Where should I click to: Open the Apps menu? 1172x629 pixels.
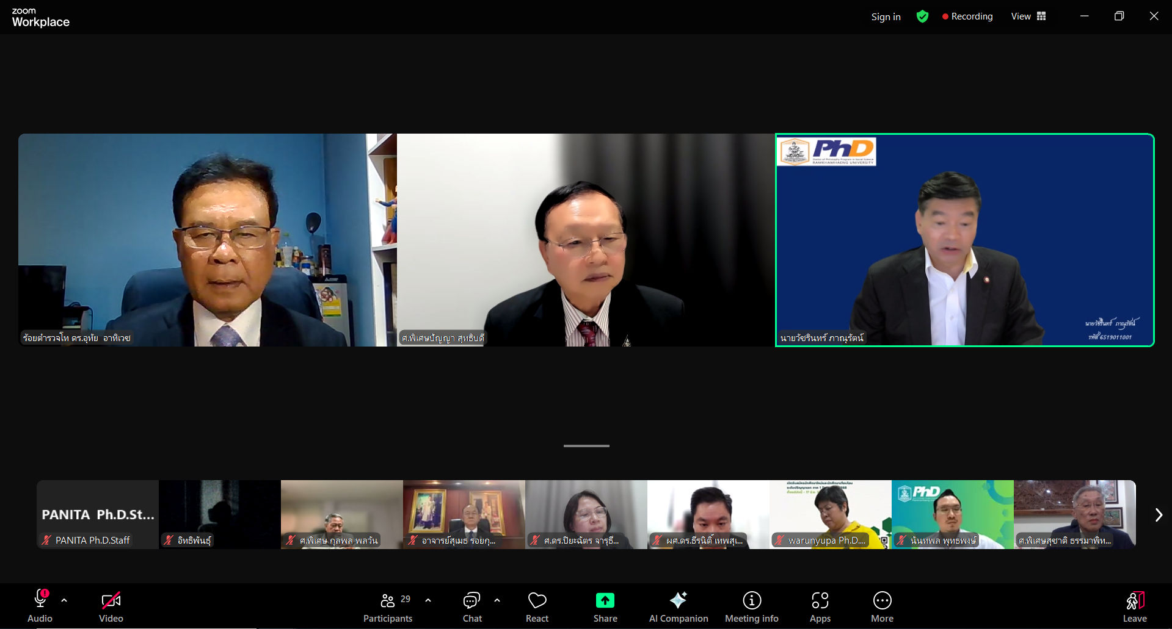(820, 607)
